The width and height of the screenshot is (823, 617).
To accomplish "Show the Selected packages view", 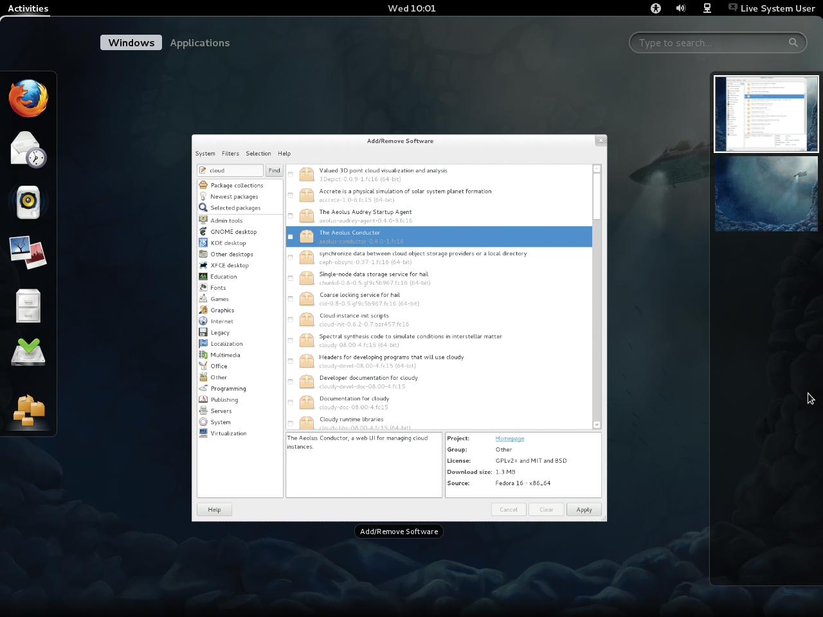I will (x=235, y=208).
